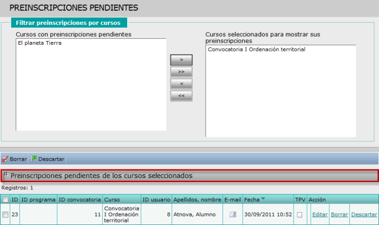Click the 'Registros: 1' count text
The width and height of the screenshot is (379, 225).
coord(17,188)
